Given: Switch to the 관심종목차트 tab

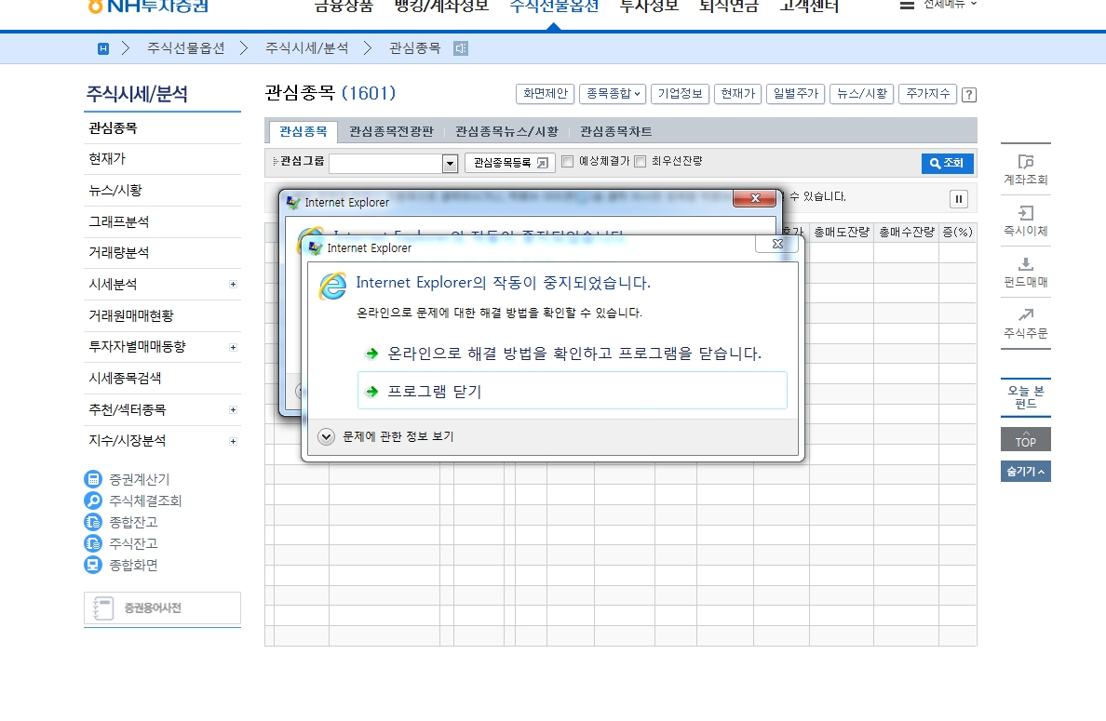Looking at the screenshot, I should point(615,132).
